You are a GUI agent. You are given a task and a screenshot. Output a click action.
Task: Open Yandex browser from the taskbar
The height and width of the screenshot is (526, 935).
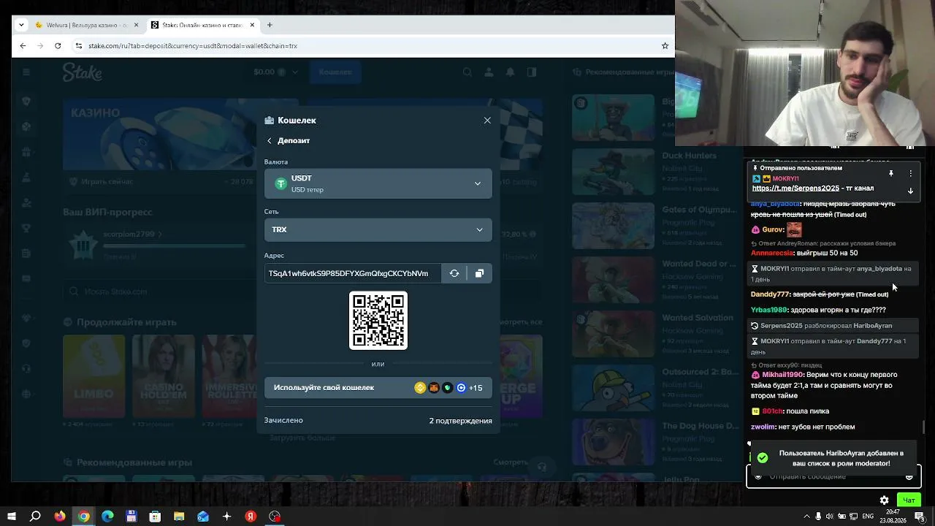pos(251,517)
